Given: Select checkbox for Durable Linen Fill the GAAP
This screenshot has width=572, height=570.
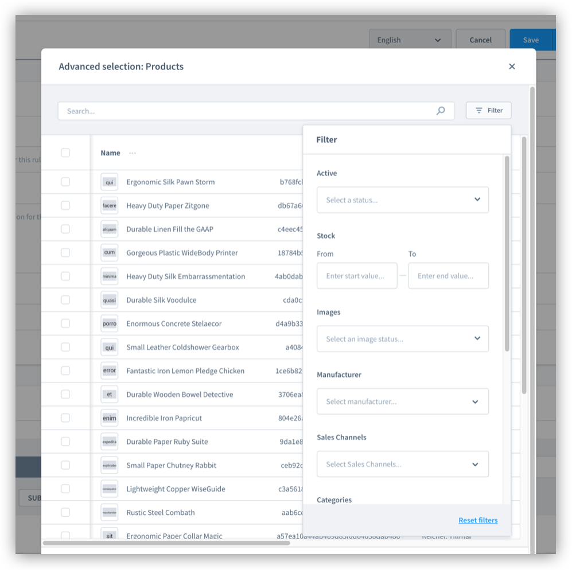Looking at the screenshot, I should pyautogui.click(x=65, y=229).
